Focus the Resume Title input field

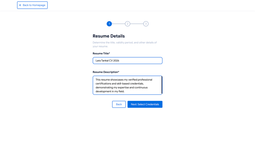pyautogui.click(x=127, y=61)
